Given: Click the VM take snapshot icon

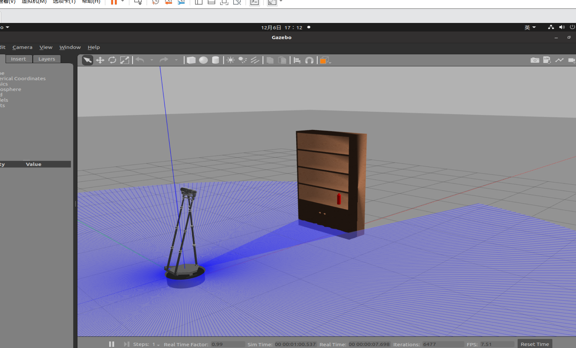Looking at the screenshot, I should tap(155, 2).
